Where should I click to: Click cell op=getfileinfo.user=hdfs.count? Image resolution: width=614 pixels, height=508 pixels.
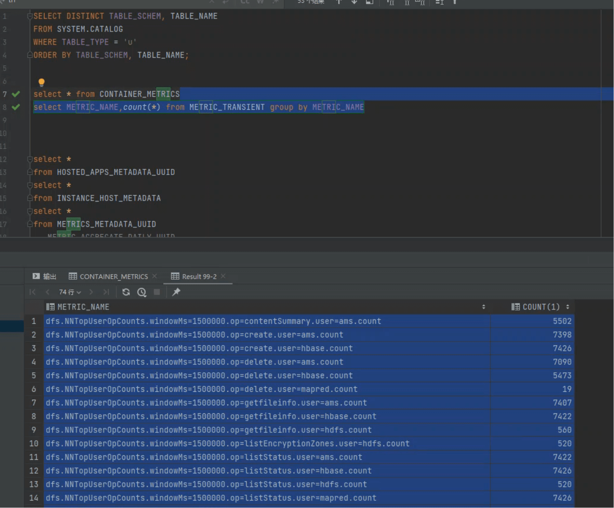click(267, 430)
